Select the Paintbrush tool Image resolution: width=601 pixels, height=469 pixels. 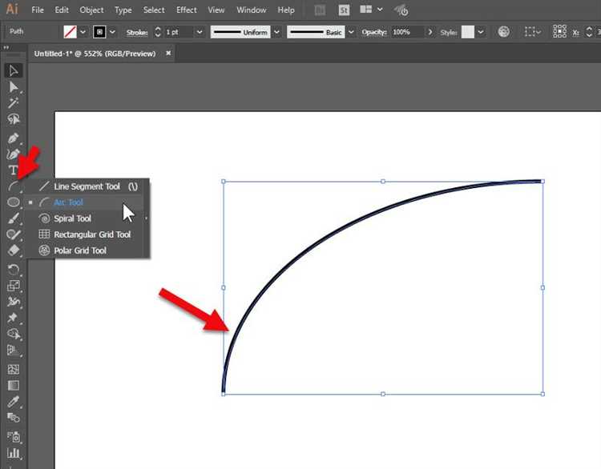[x=14, y=218]
